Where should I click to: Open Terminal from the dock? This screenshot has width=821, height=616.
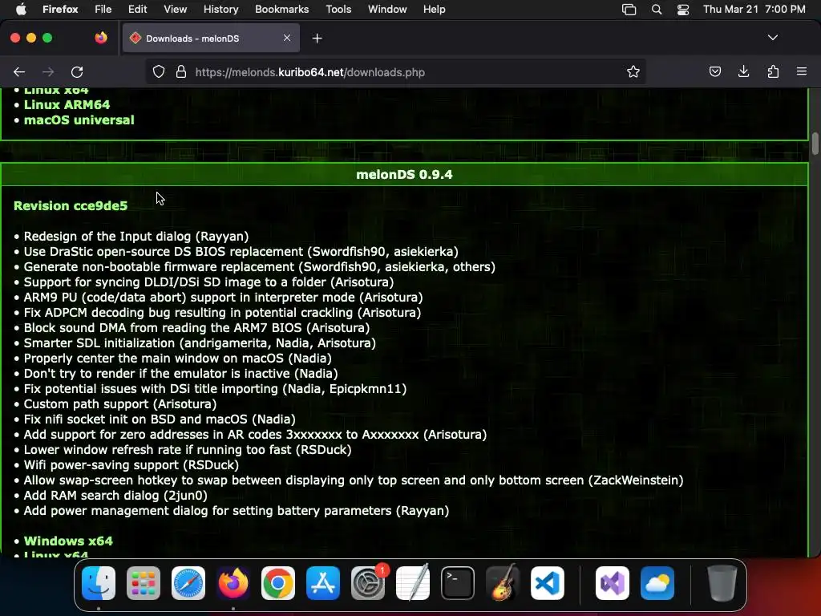tap(458, 583)
